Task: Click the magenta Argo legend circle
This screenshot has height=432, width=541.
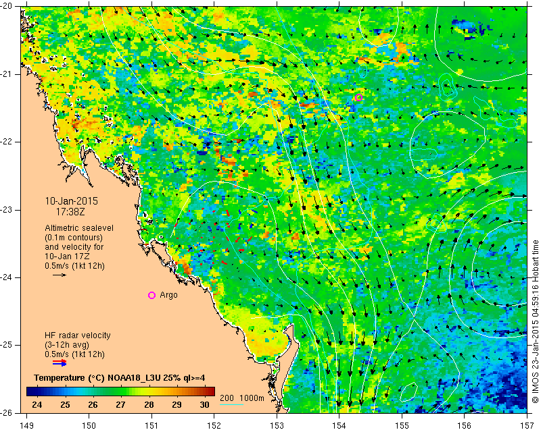Action: click(x=151, y=295)
